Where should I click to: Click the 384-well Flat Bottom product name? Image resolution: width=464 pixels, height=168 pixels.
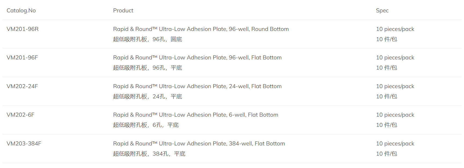click(x=199, y=144)
